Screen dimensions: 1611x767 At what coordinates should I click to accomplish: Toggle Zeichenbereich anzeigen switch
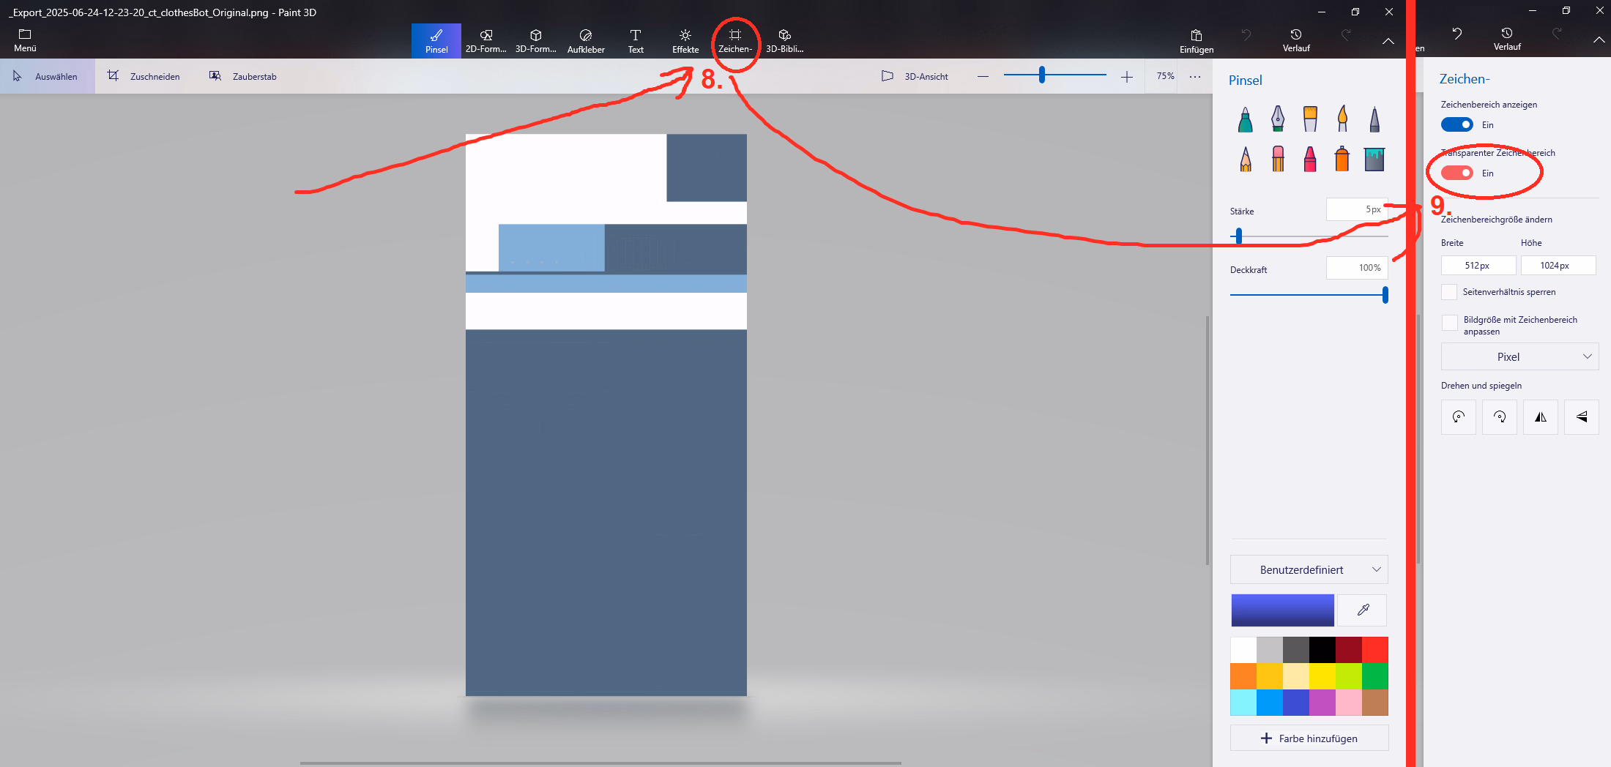click(1456, 125)
